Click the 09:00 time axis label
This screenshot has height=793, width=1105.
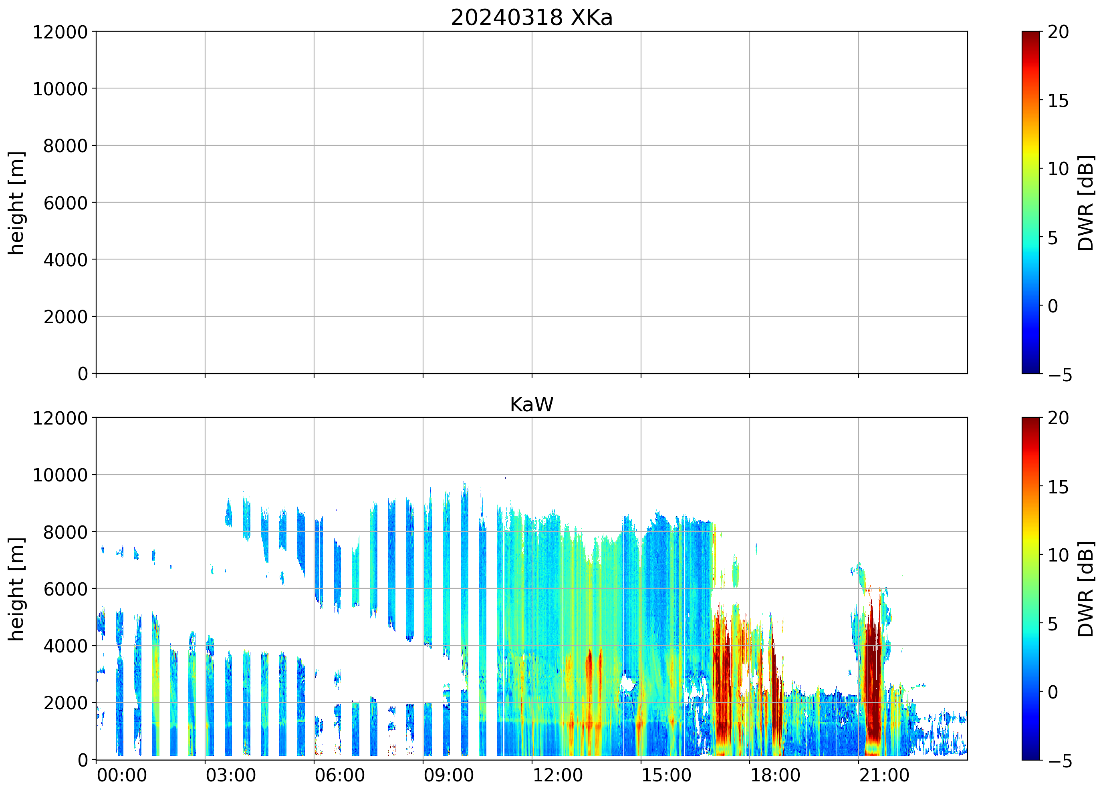pos(448,775)
